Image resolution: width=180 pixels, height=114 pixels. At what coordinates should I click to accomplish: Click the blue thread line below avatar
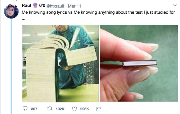(x=11, y=66)
